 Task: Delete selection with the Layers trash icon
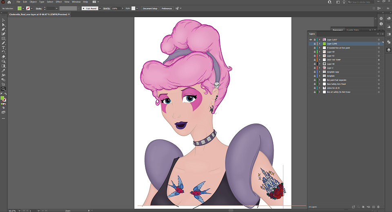point(378,207)
